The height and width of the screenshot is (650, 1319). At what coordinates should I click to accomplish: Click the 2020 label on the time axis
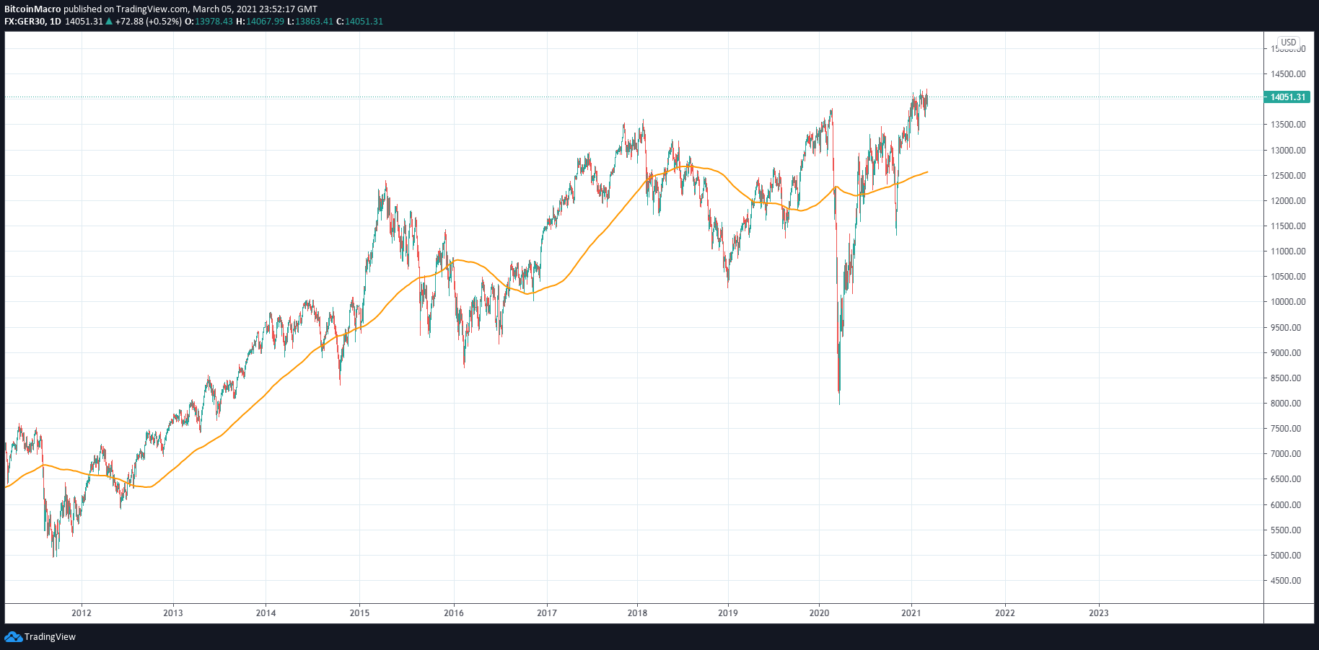point(819,613)
